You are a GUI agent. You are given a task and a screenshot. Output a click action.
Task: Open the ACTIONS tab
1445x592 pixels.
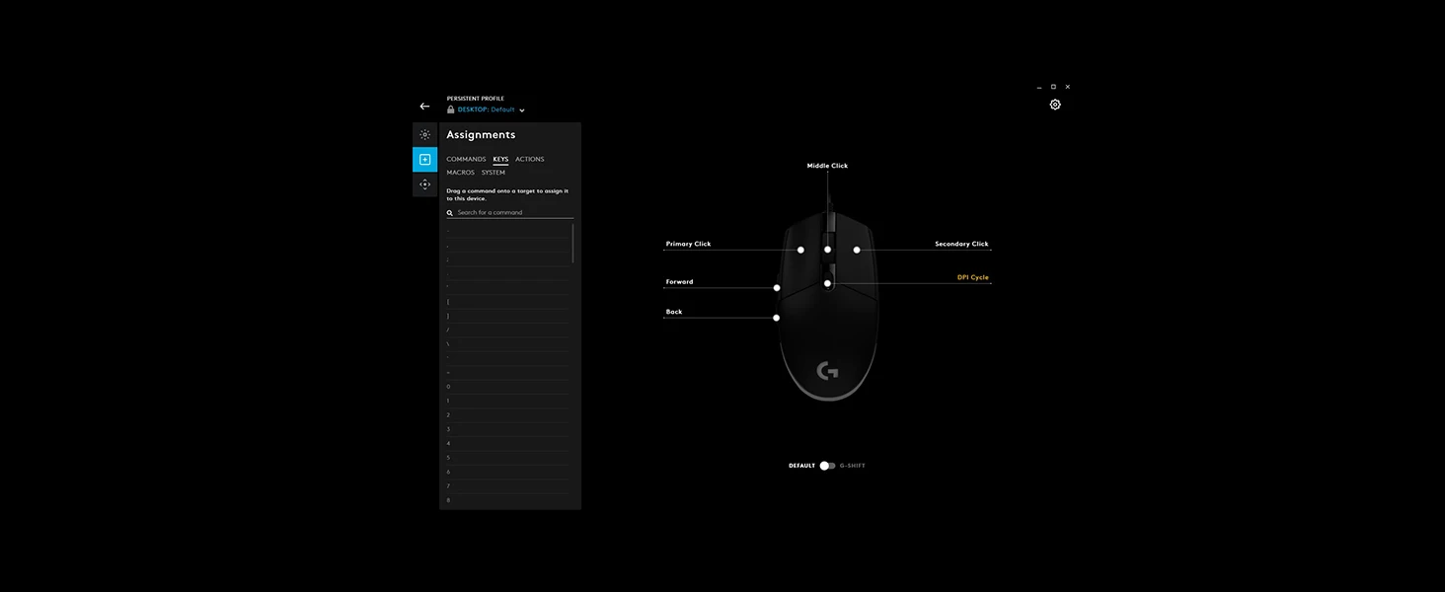pos(529,159)
